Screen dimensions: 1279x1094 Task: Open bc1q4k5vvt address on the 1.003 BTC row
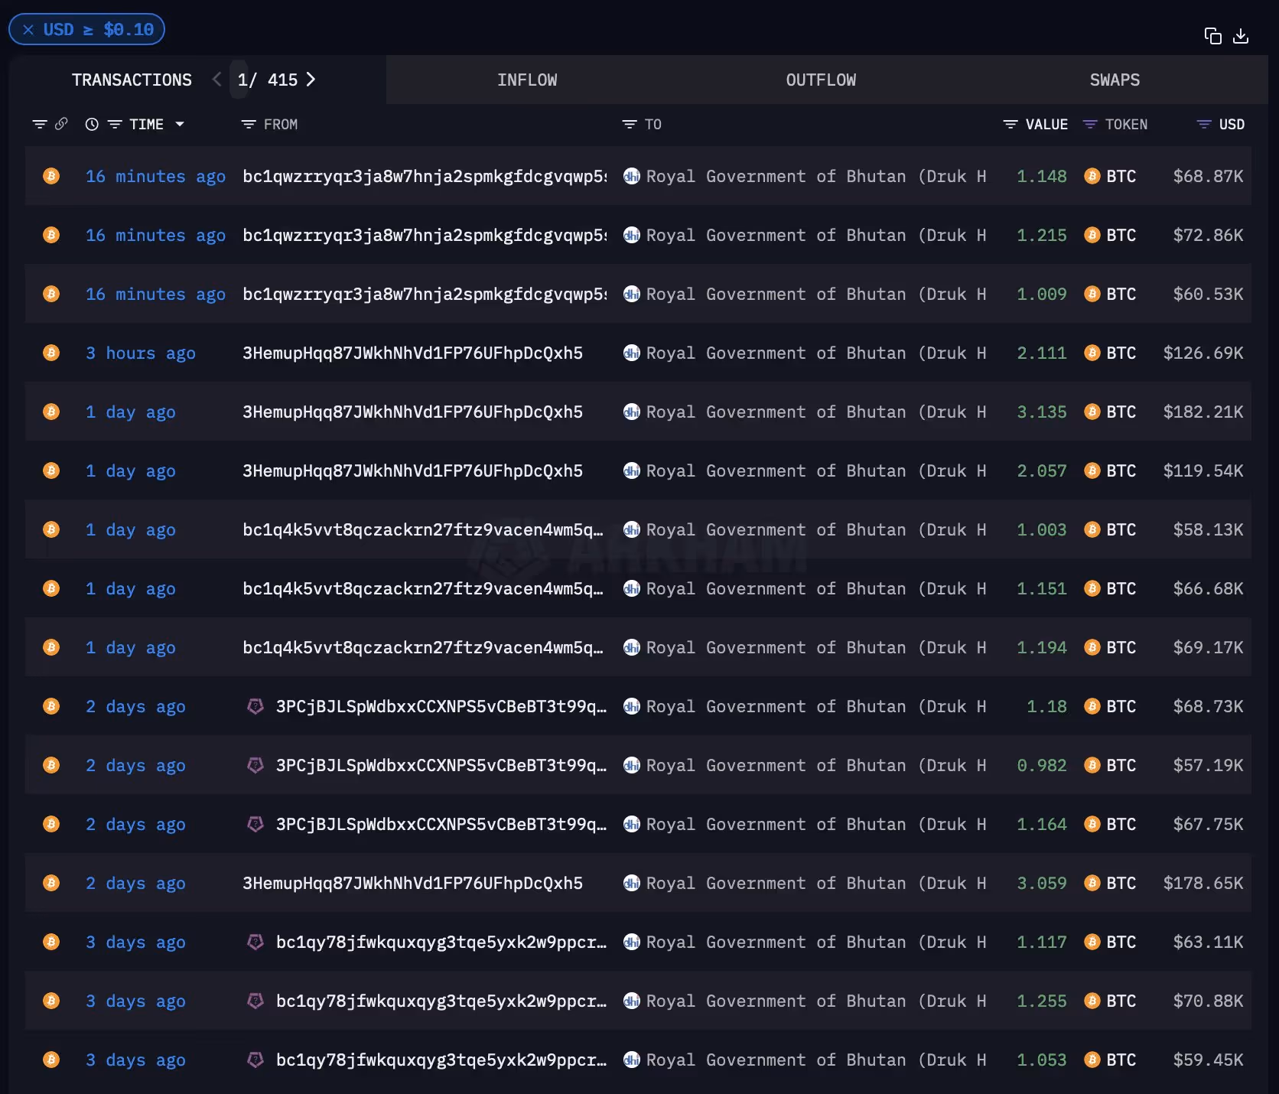pyautogui.click(x=423, y=529)
